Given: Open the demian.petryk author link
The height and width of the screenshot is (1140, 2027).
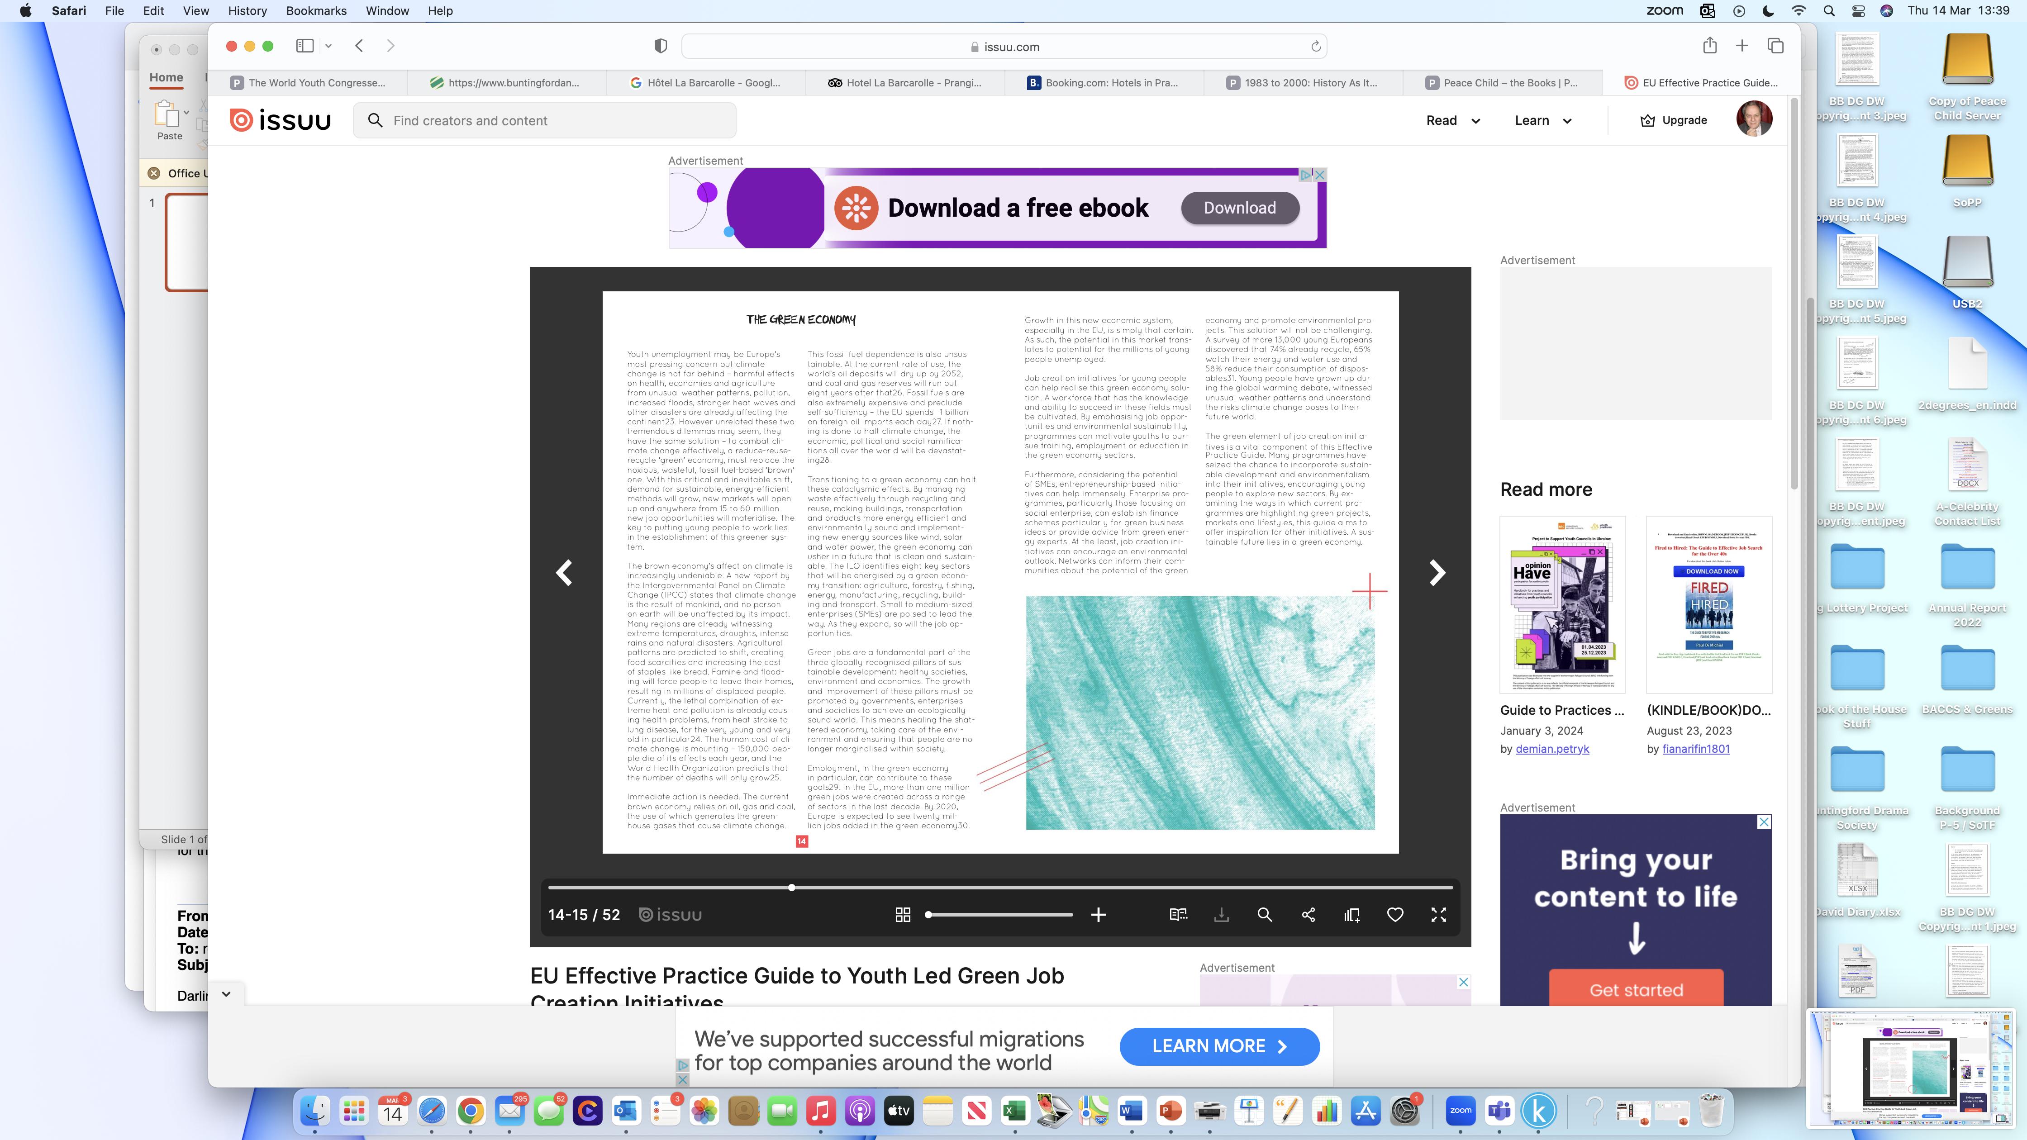Looking at the screenshot, I should [1552, 749].
